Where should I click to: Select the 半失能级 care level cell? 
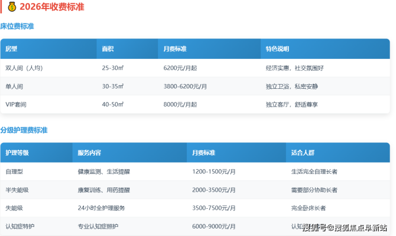(x=17, y=190)
